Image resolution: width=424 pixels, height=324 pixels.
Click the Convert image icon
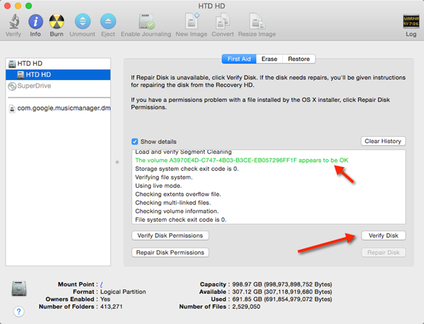tap(223, 22)
